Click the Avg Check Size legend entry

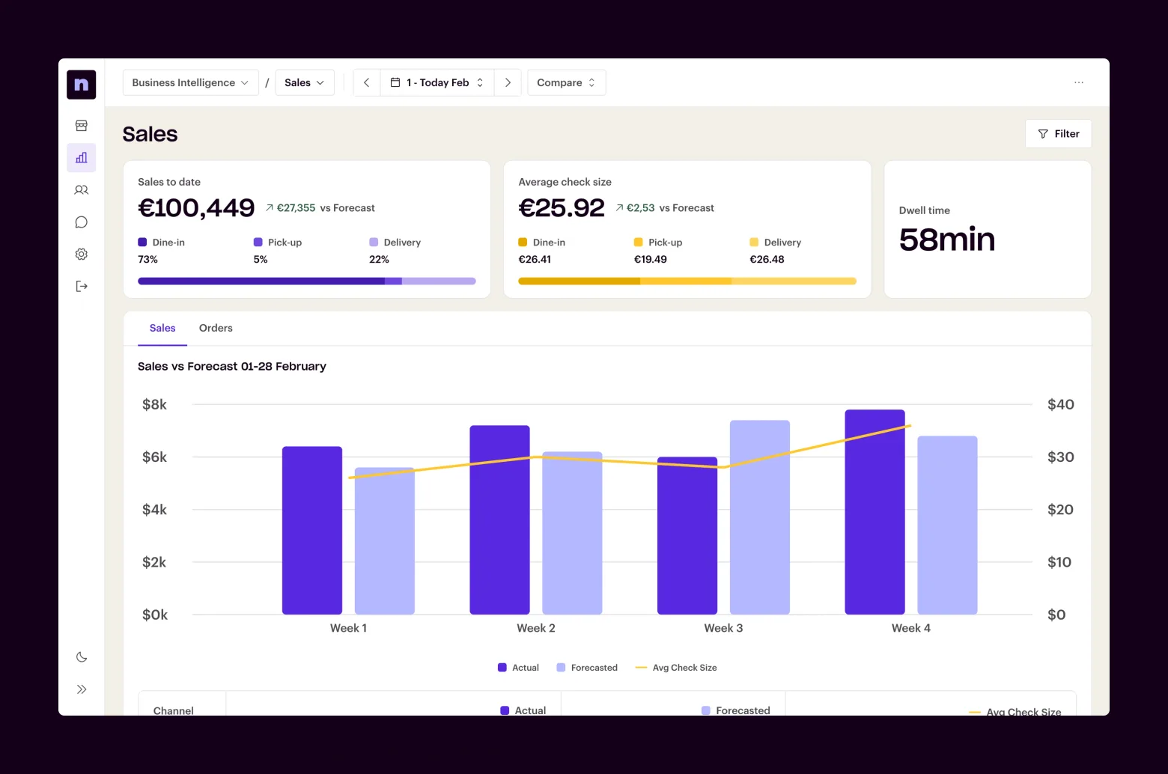pyautogui.click(x=676, y=668)
